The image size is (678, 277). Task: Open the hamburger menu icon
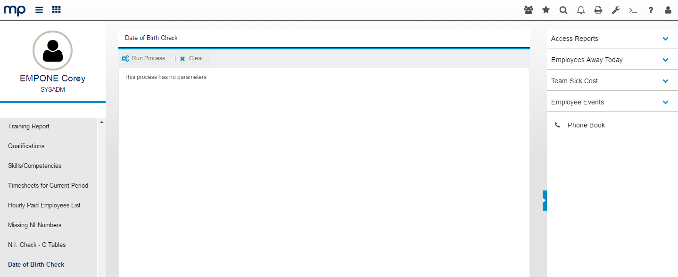39,10
